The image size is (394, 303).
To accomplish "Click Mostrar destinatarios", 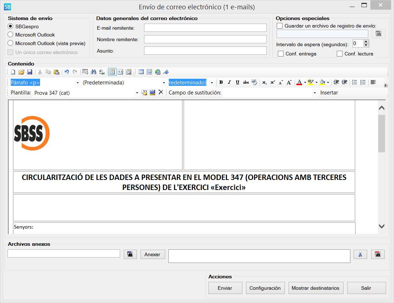I will (316, 288).
